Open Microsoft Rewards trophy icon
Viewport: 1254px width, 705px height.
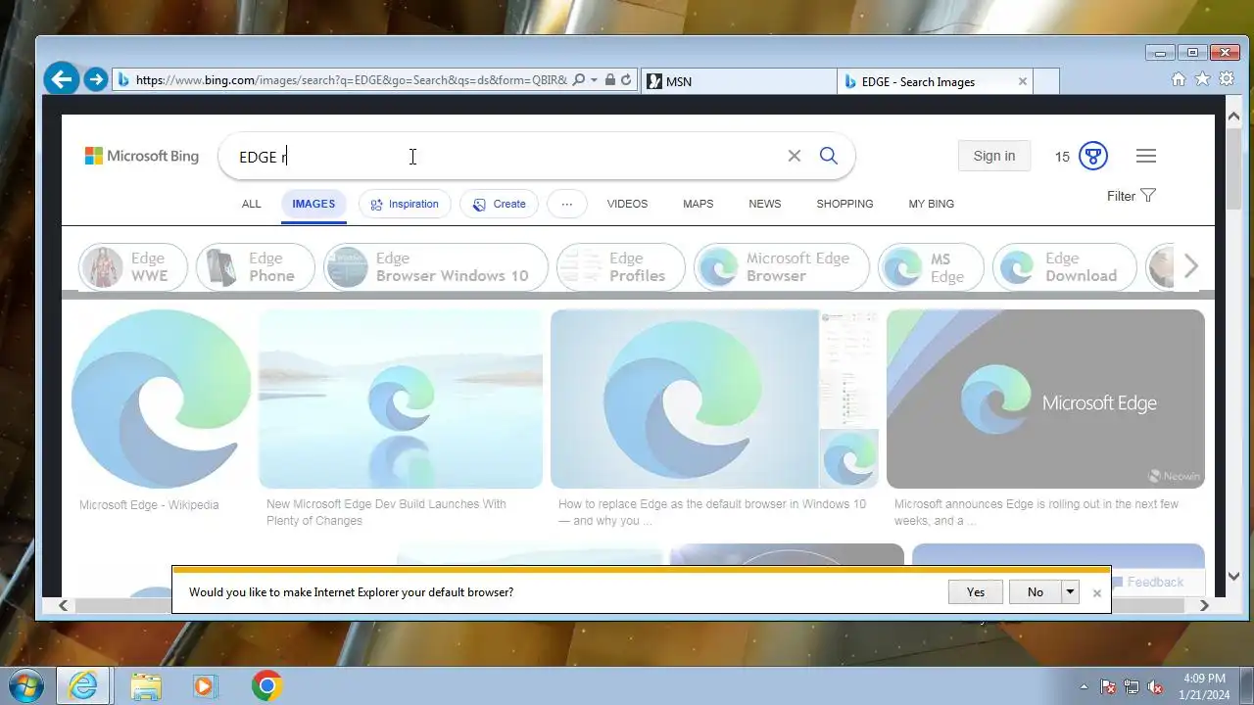(x=1093, y=156)
